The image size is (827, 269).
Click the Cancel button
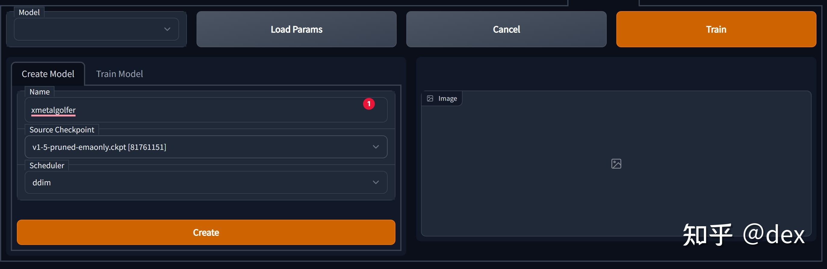(506, 29)
